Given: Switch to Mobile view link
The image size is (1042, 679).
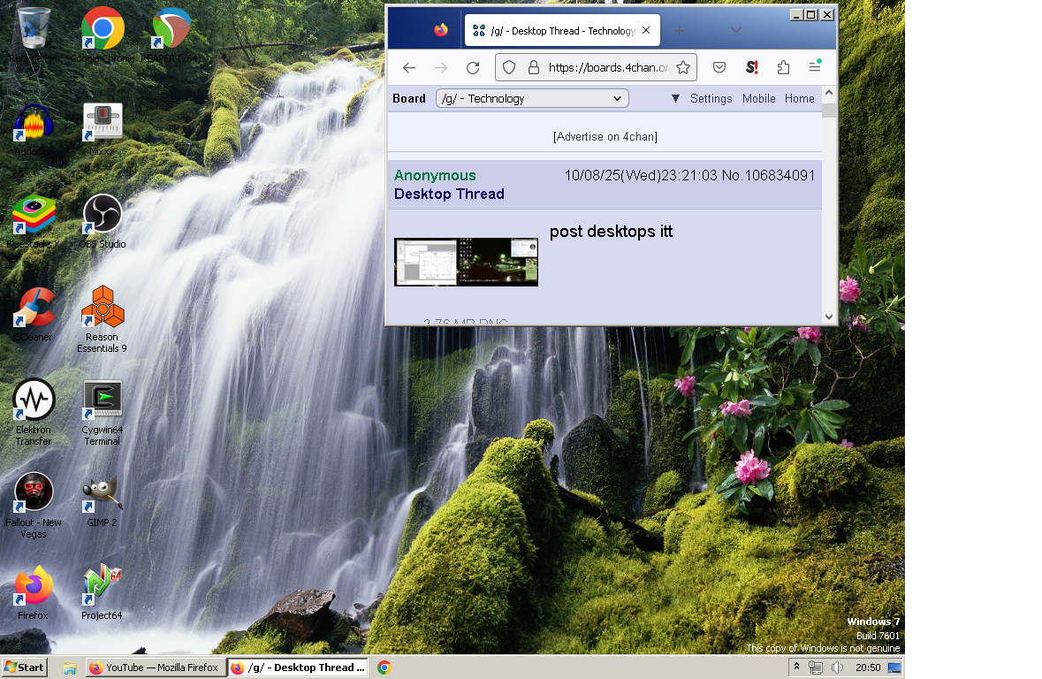Looking at the screenshot, I should 759,98.
